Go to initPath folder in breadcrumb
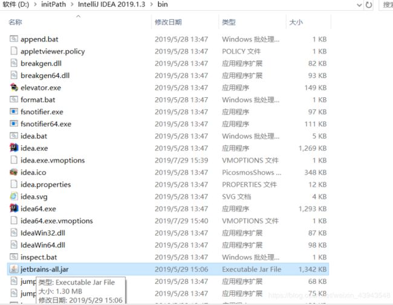393x305 pixels. point(53,4)
